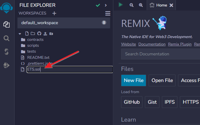
Task: Open the Documentation link
Action: point(152,44)
